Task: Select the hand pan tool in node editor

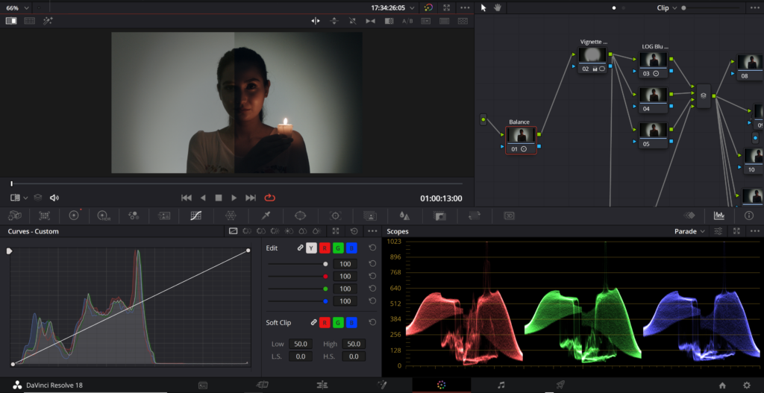Action: click(498, 7)
